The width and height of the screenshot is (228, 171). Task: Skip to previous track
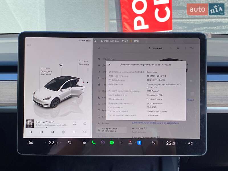pos(31,132)
